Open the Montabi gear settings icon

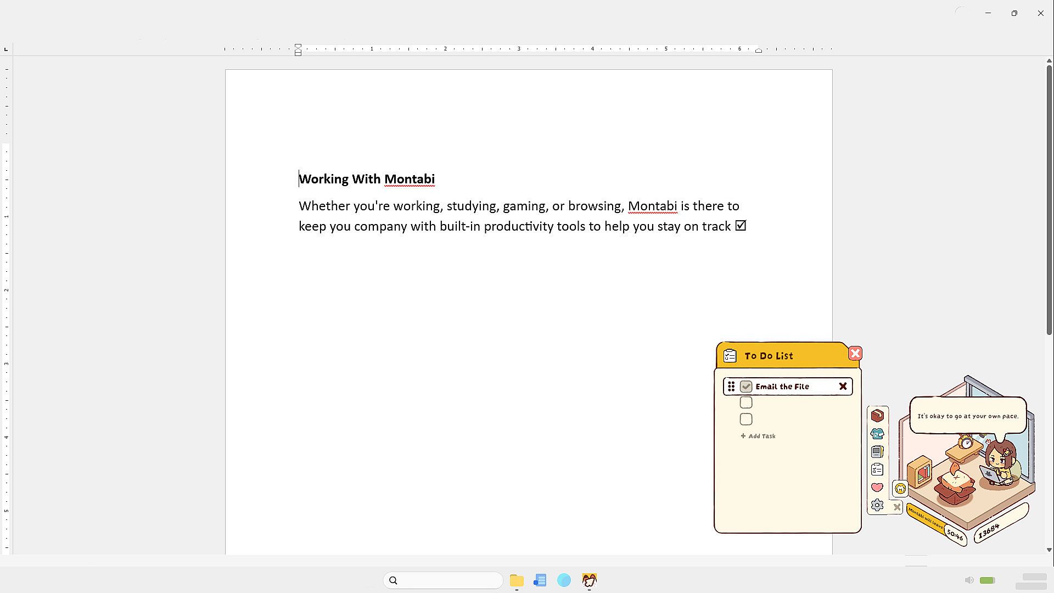pos(877,505)
